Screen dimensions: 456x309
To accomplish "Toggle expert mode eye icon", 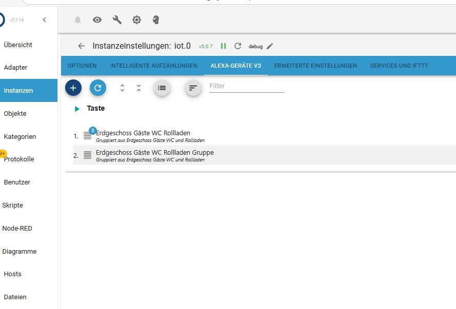I will point(97,20).
